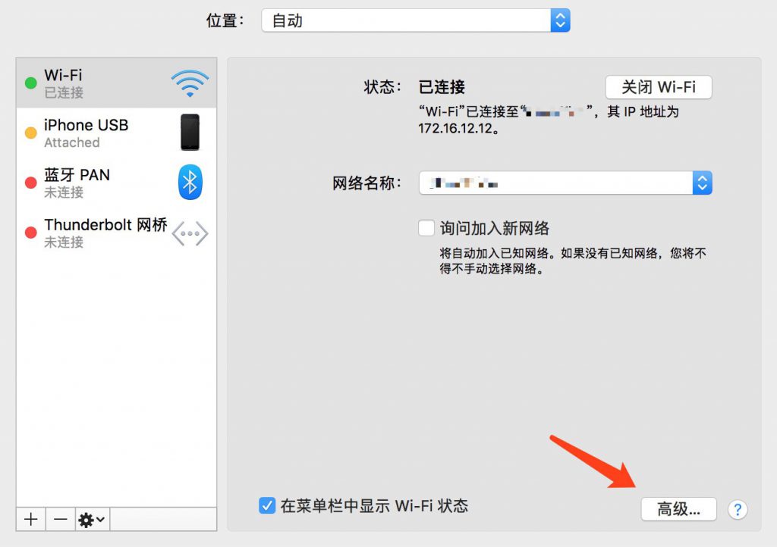Uncheck 在菜单栏中显示 Wi-Fi 状态
This screenshot has width=777, height=547.
coord(267,505)
